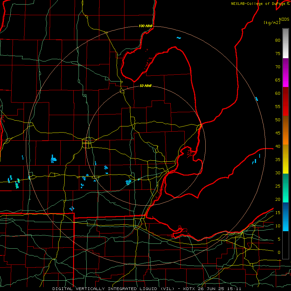Click the 40 value on the color scale

(278, 146)
